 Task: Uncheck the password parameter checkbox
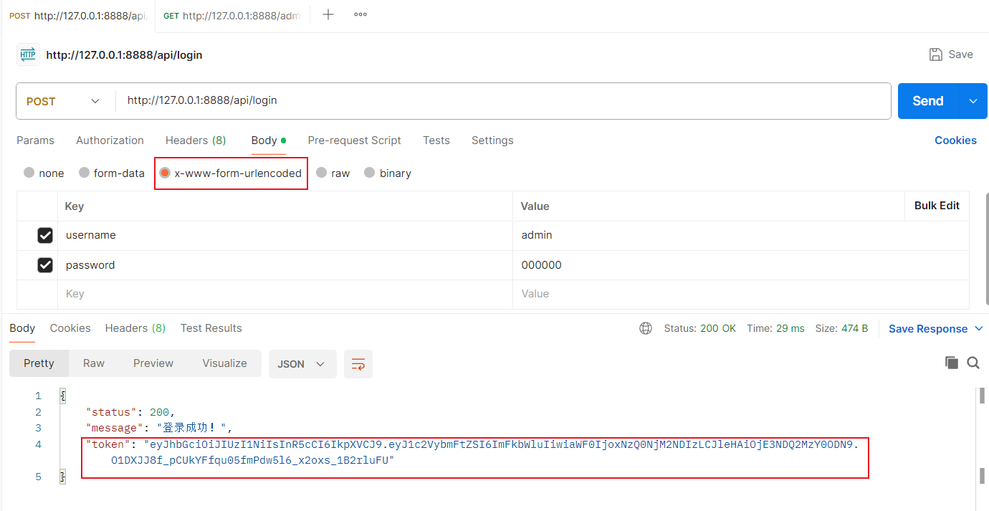tap(45, 265)
